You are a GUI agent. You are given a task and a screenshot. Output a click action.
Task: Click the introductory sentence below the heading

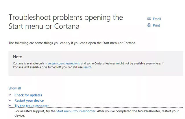(72, 43)
